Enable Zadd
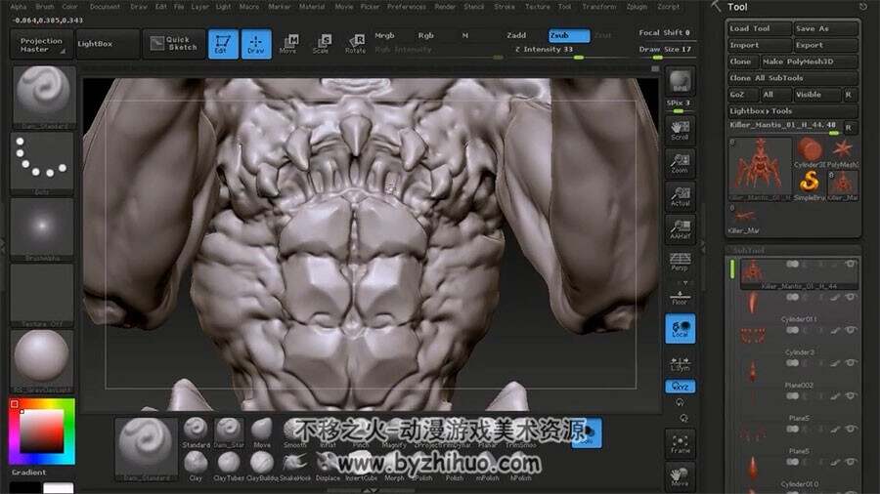The height and width of the screenshot is (494, 880). coord(516,35)
